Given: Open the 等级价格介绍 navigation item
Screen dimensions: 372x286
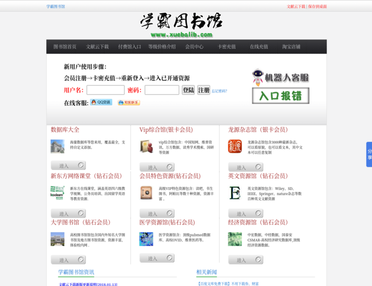Looking at the screenshot, I should pyautogui.click(x=162, y=47).
